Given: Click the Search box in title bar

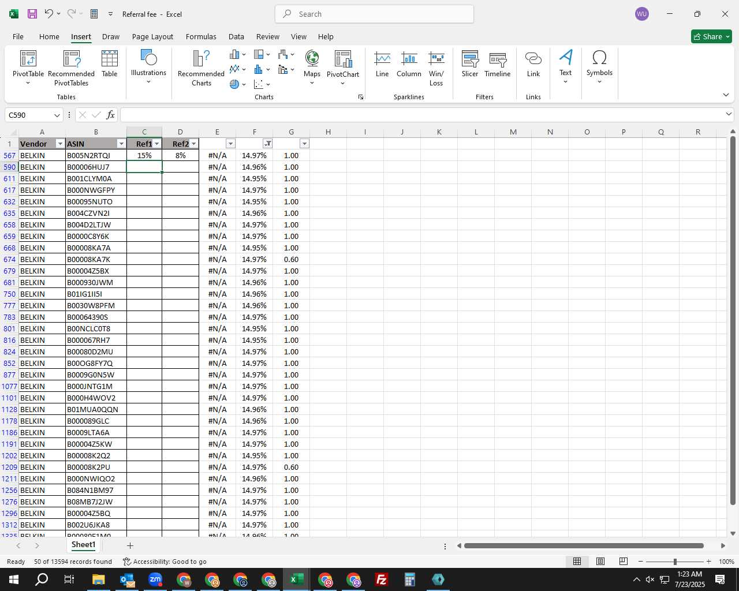Looking at the screenshot, I should pyautogui.click(x=375, y=14).
